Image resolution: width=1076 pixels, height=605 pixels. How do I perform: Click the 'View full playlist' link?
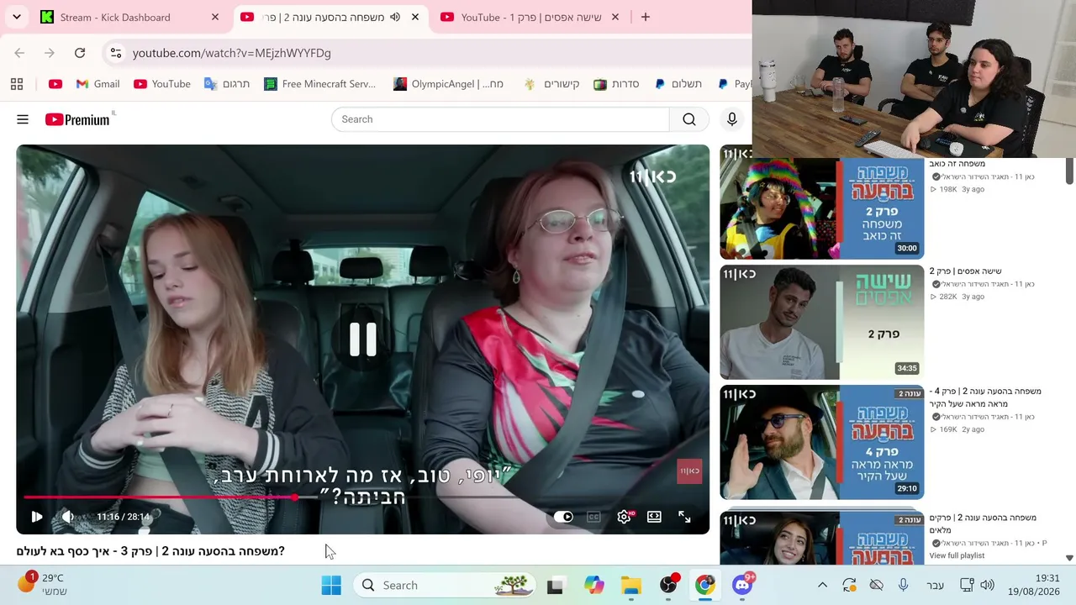957,555
